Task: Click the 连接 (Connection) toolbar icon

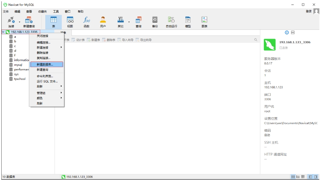Action: click(x=11, y=22)
